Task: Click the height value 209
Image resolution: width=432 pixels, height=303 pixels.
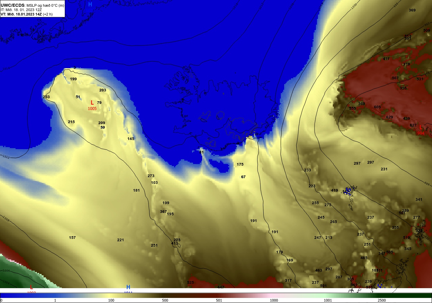Action: (102, 123)
